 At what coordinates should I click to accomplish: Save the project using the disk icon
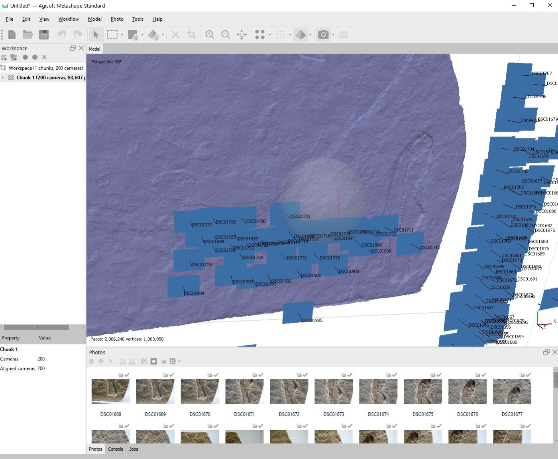(x=44, y=35)
